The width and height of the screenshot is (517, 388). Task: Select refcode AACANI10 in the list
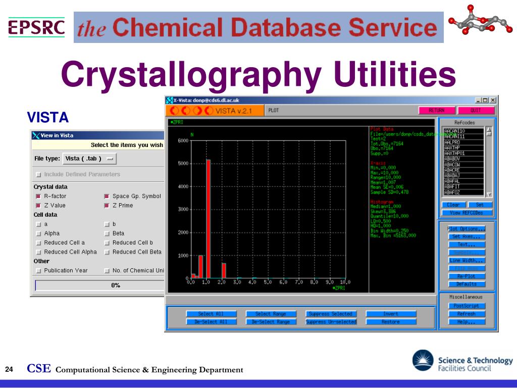coord(463,131)
